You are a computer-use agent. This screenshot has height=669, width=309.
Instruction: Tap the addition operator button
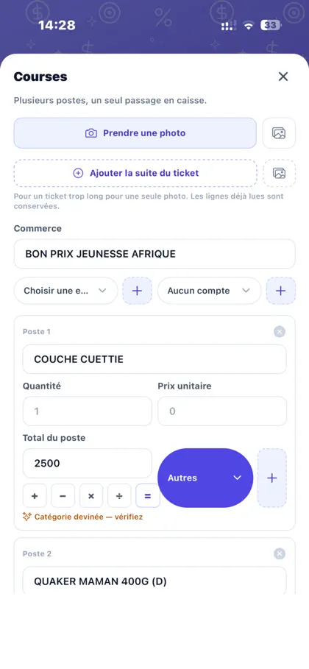(35, 496)
